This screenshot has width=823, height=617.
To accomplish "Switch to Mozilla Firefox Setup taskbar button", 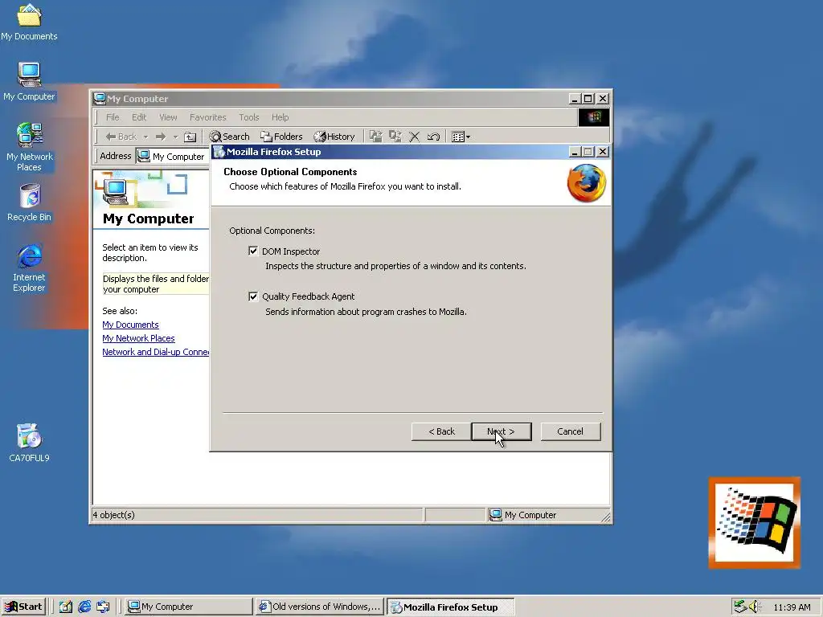I will (450, 607).
